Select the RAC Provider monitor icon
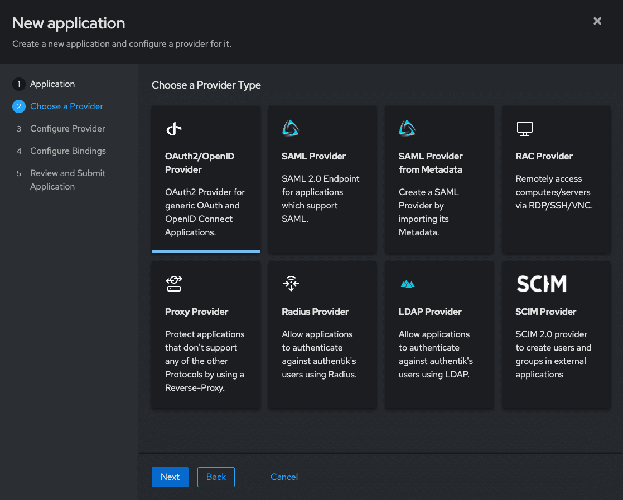The width and height of the screenshot is (623, 500). coord(524,129)
